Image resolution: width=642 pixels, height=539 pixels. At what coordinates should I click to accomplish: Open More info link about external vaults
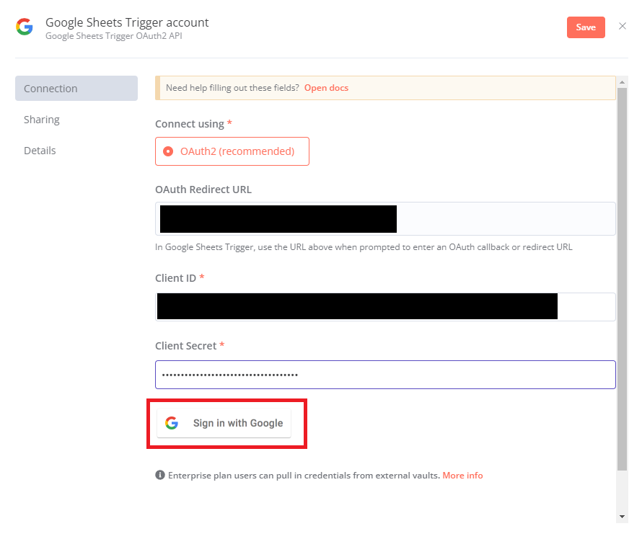[x=462, y=475]
